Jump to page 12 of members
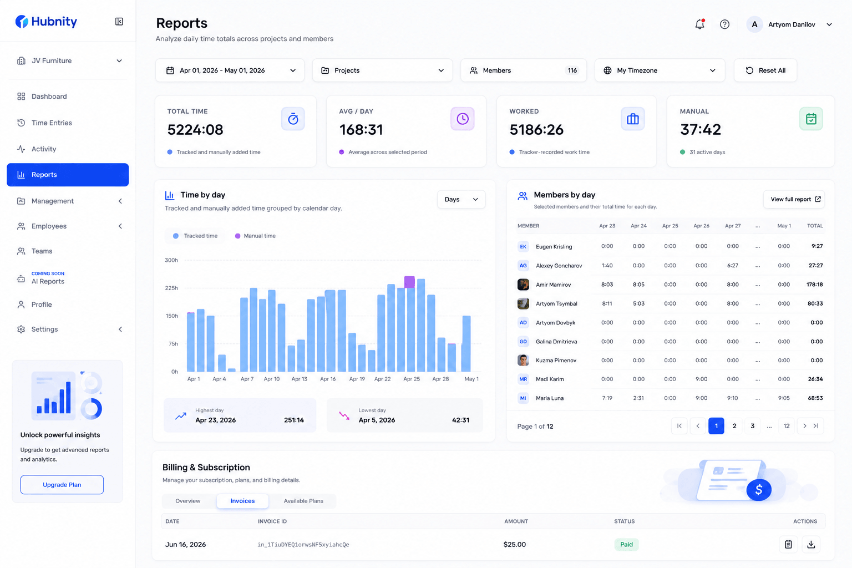This screenshot has width=852, height=568. [x=787, y=426]
